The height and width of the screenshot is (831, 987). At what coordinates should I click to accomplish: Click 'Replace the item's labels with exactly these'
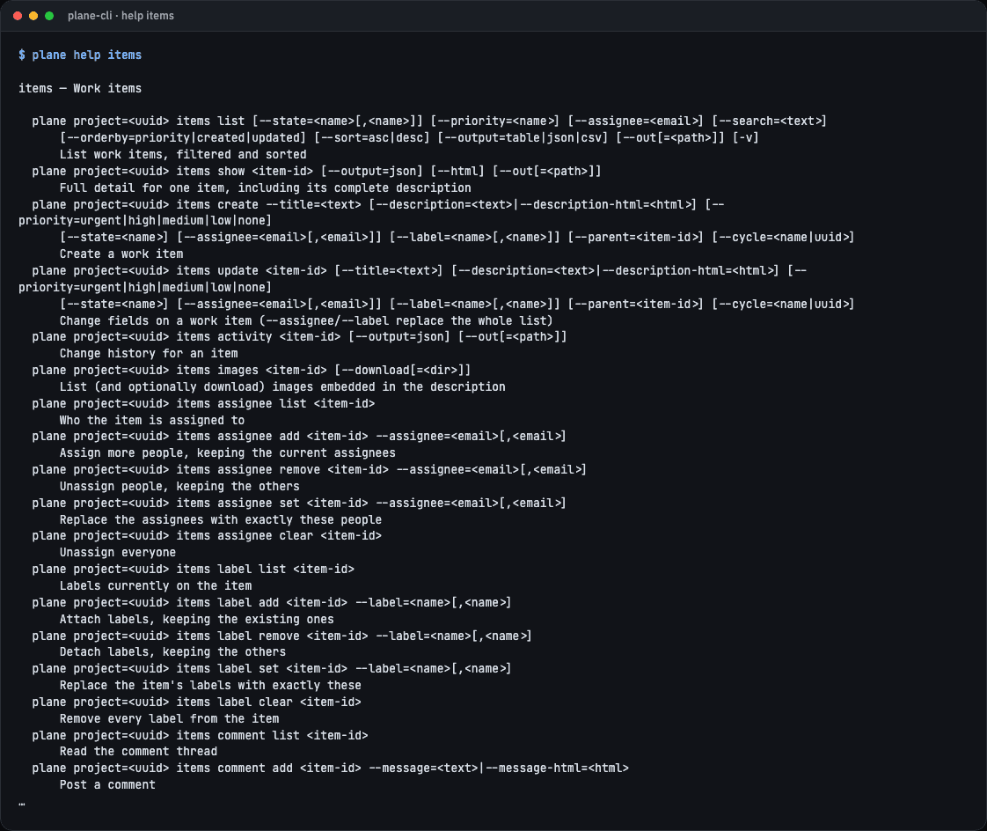click(x=210, y=686)
